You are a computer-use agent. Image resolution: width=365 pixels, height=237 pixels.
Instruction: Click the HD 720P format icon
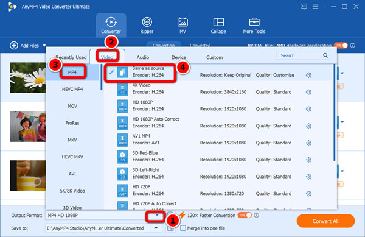[x=122, y=191]
